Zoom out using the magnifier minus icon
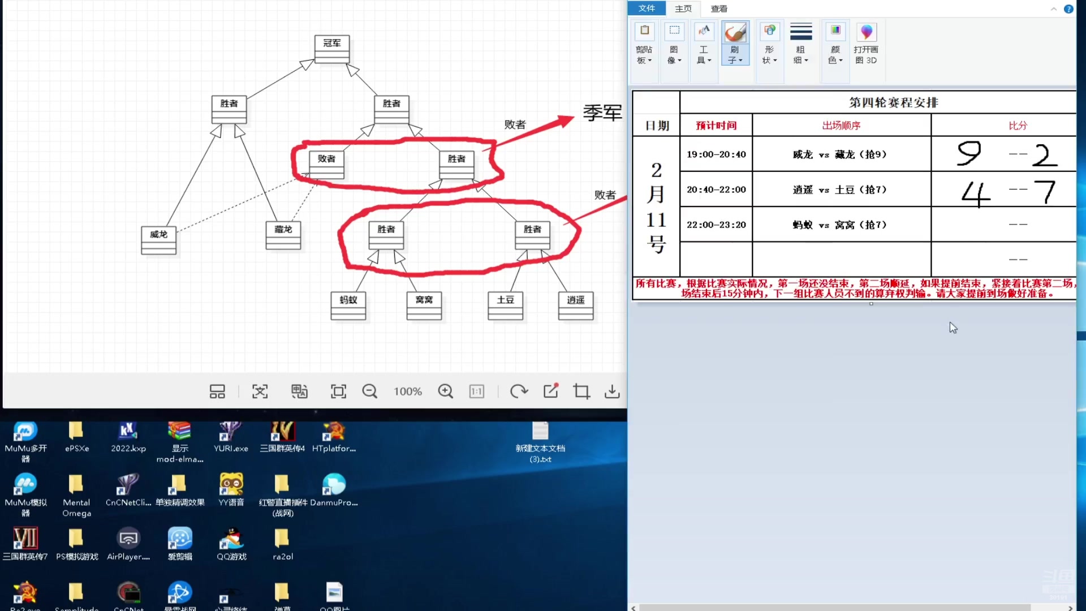1086x611 pixels. click(x=370, y=391)
